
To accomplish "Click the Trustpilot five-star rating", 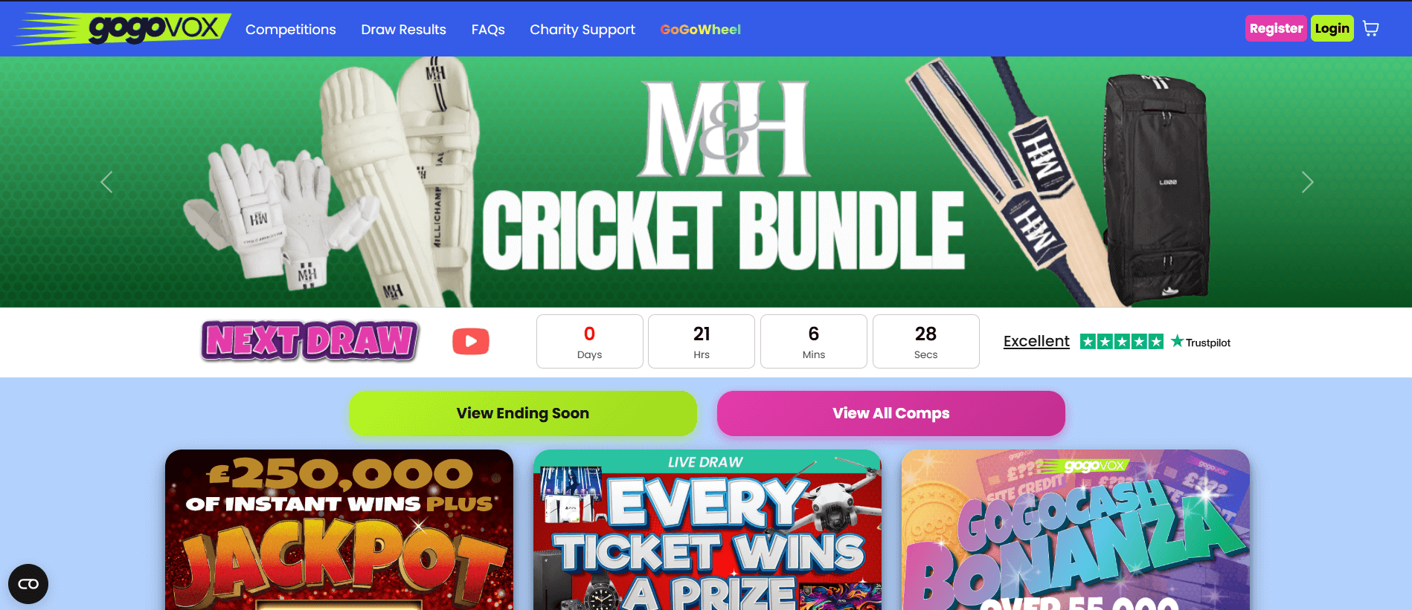I will pyautogui.click(x=1121, y=342).
